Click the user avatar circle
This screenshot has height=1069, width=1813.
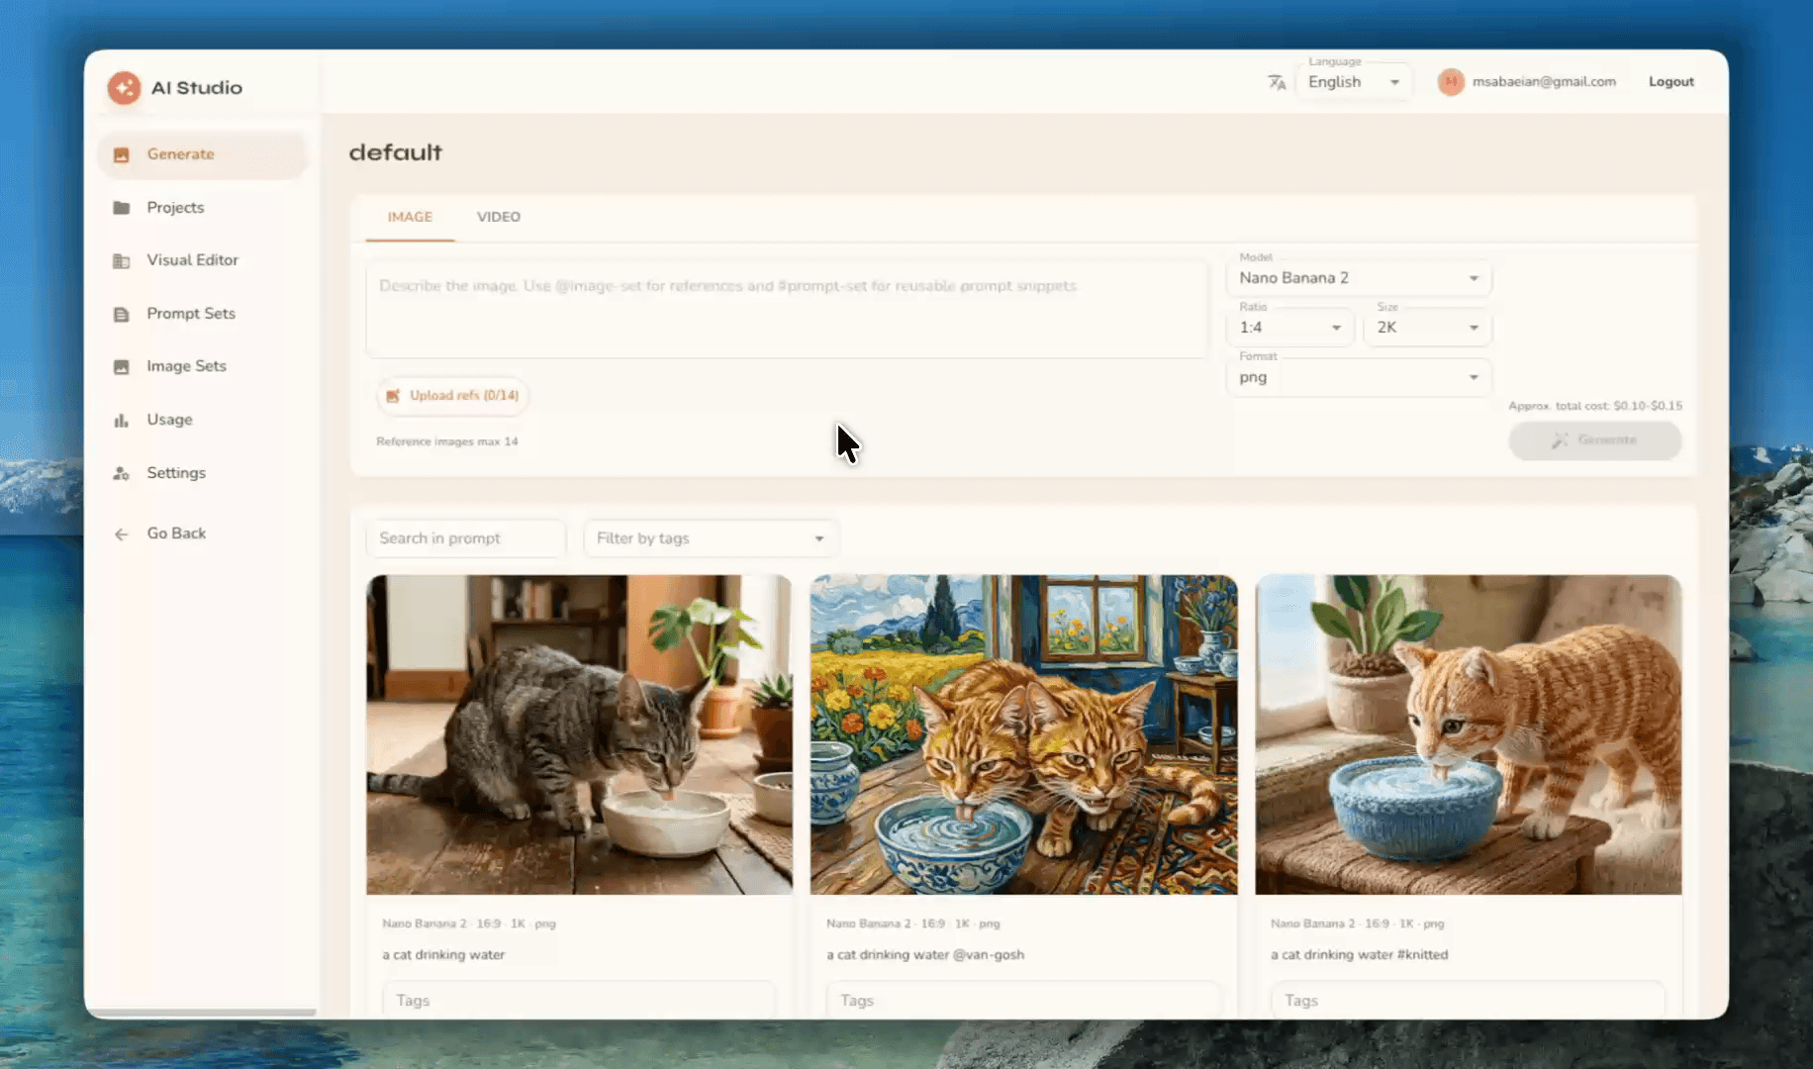click(x=1451, y=82)
